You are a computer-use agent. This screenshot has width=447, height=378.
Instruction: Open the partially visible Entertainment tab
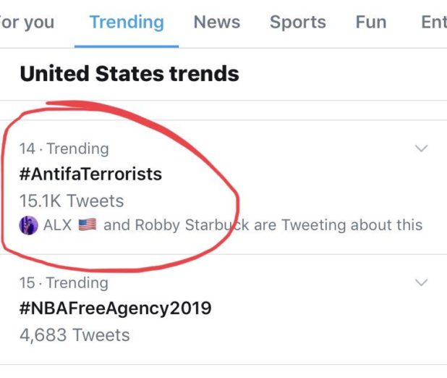point(433,22)
